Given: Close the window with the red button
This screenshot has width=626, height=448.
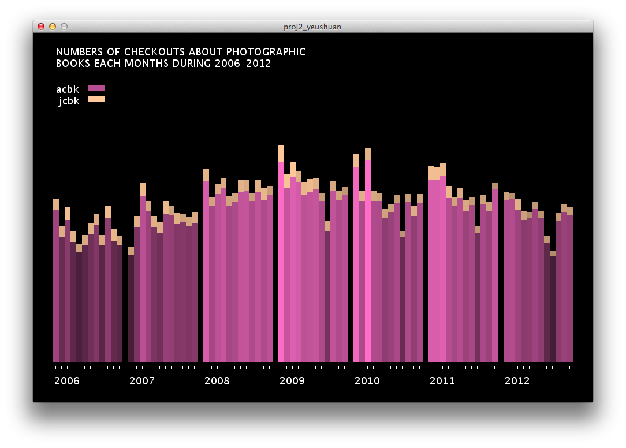Looking at the screenshot, I should click(x=41, y=27).
